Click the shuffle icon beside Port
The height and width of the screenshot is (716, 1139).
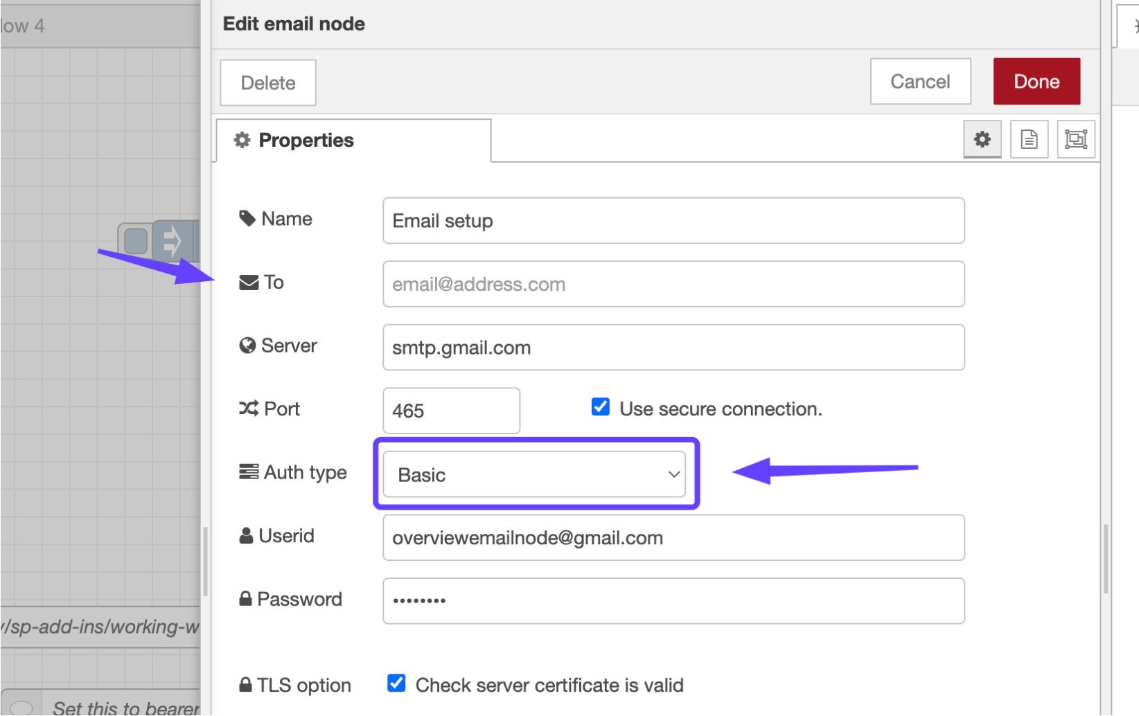pos(248,409)
